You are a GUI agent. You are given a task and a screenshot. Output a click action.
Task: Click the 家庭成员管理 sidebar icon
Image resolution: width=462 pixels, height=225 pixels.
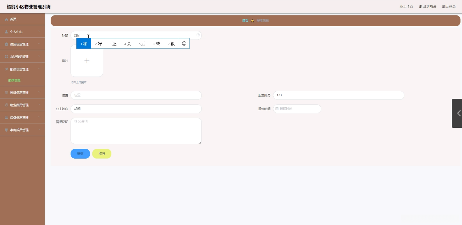[x=6, y=130]
